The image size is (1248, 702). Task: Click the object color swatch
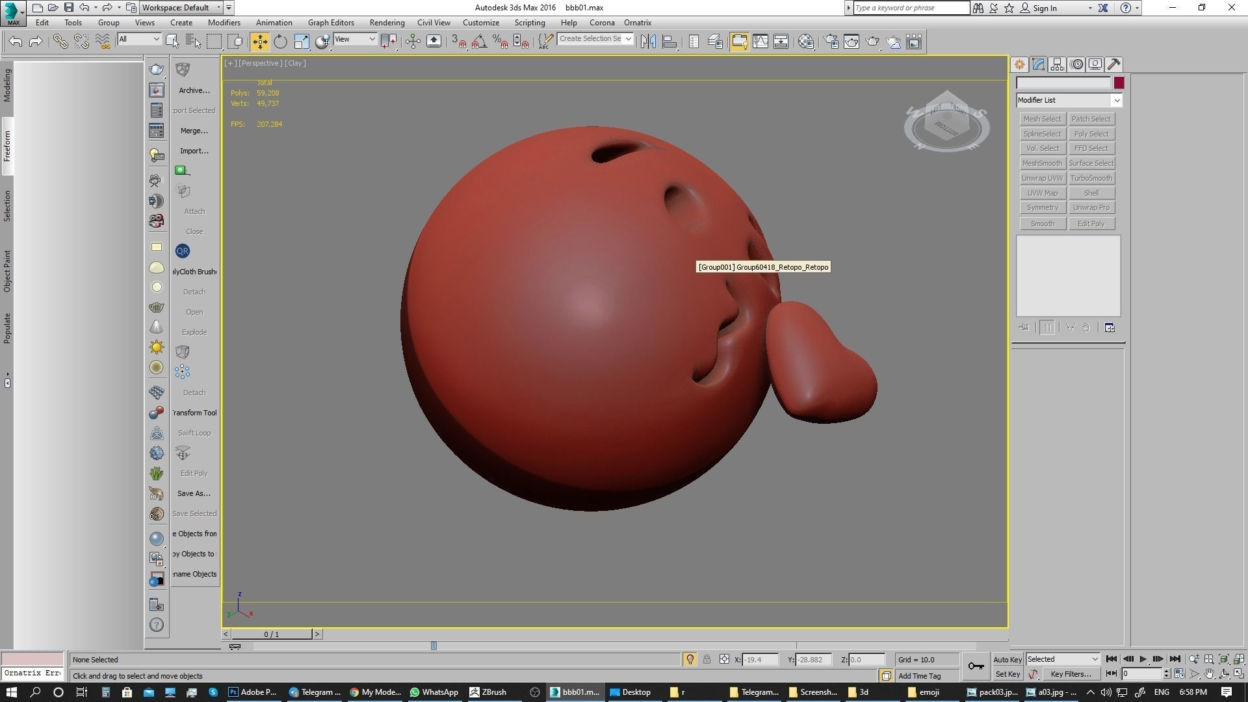(1119, 83)
